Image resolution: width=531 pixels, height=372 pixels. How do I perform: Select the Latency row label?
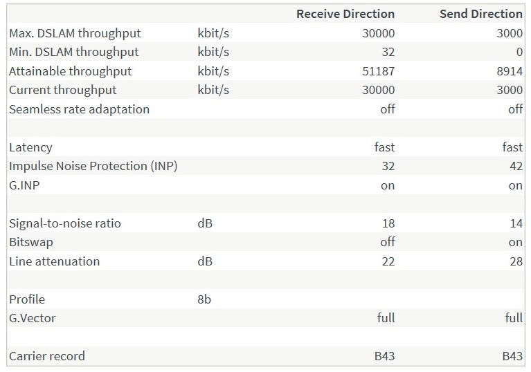(30, 147)
